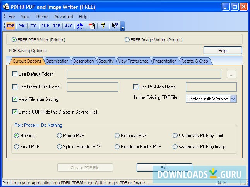Open the tools hammer-and-wrench icon
The image size is (250, 187).
pyautogui.click(x=80, y=26)
